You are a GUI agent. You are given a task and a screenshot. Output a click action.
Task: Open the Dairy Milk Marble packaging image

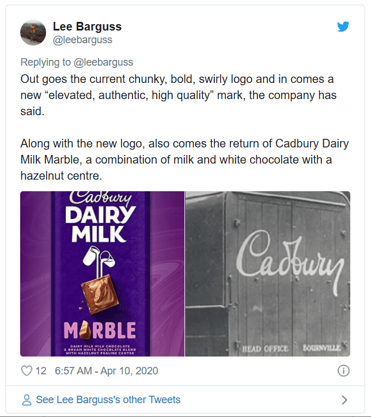[102, 274]
